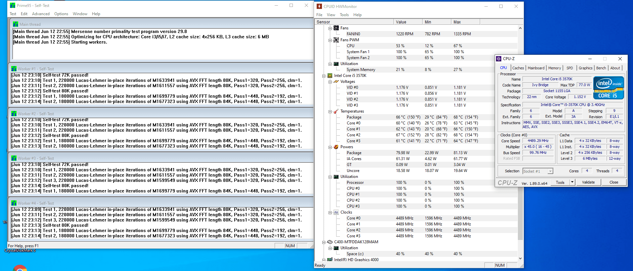Click the Intel Core i5 inside logo

(x=609, y=88)
